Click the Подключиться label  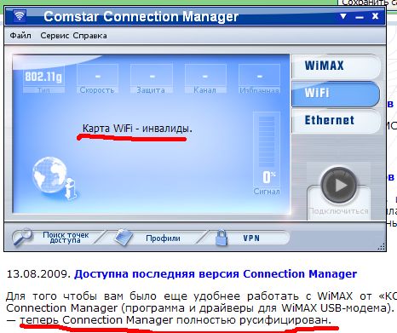point(338,211)
